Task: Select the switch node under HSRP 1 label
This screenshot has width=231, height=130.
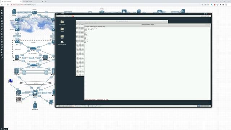Action: 33,48
